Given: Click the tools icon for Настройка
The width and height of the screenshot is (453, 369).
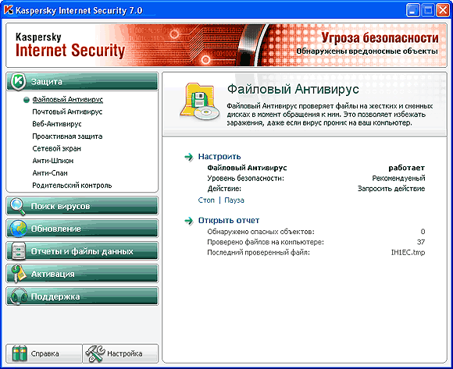Looking at the screenshot, I should pyautogui.click(x=95, y=353).
